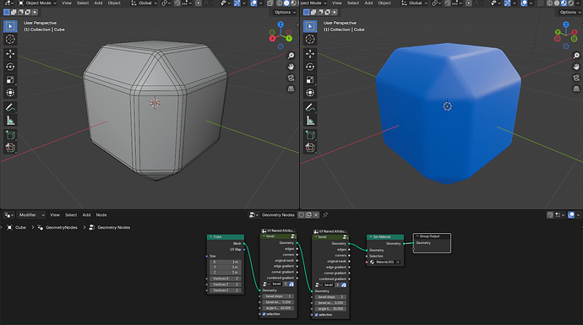Expand Options dropdown in left viewport

tap(285, 13)
